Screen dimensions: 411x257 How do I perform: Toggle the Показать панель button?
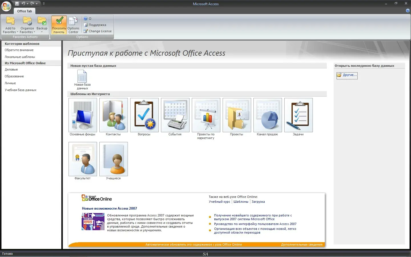(x=59, y=25)
